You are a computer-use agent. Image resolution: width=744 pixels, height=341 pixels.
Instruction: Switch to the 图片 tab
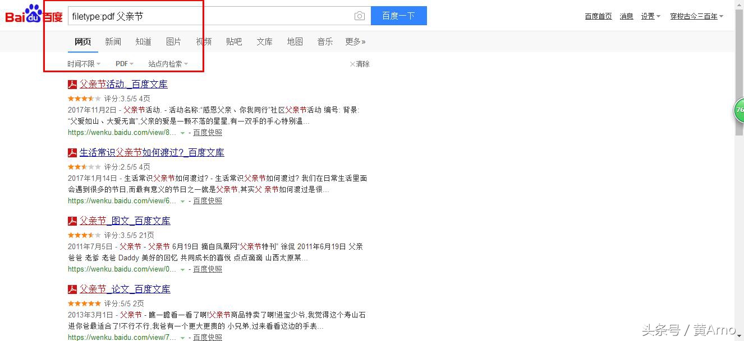[x=173, y=41]
